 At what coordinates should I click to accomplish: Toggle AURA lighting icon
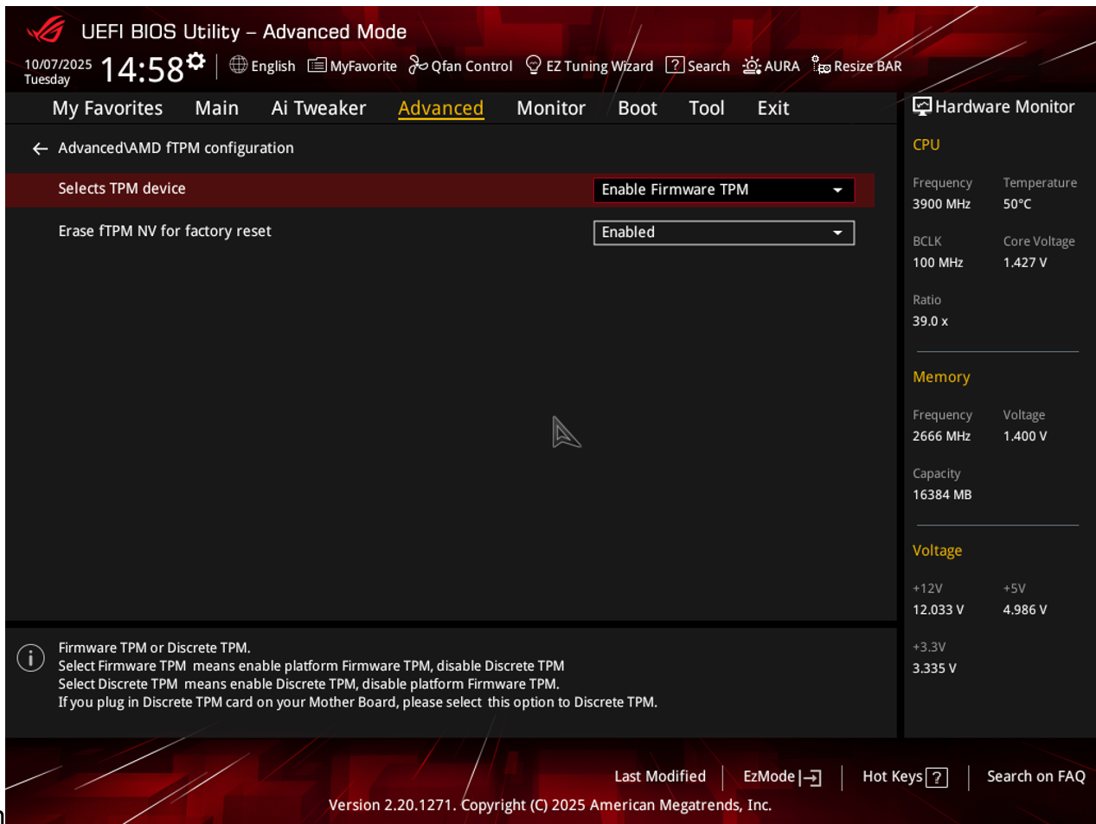click(x=752, y=66)
